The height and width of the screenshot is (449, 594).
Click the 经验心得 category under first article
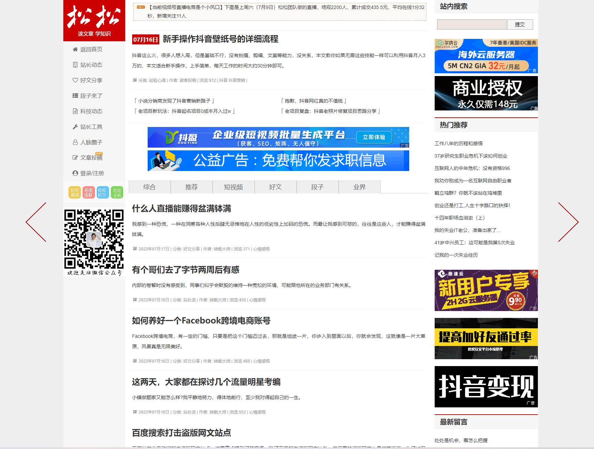(x=157, y=80)
